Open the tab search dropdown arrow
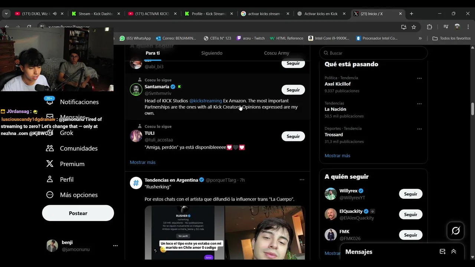This screenshot has width=475, height=267. (x=6, y=14)
